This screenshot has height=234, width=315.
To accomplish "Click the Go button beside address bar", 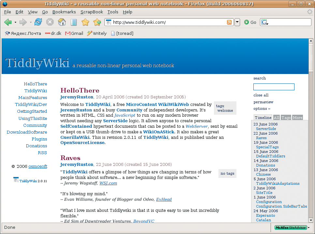I will coord(250,22).
